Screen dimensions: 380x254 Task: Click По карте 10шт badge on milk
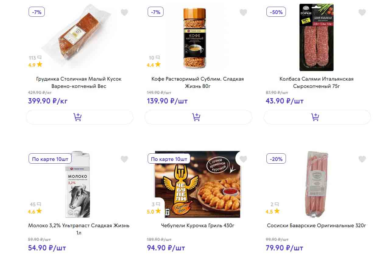(x=50, y=159)
